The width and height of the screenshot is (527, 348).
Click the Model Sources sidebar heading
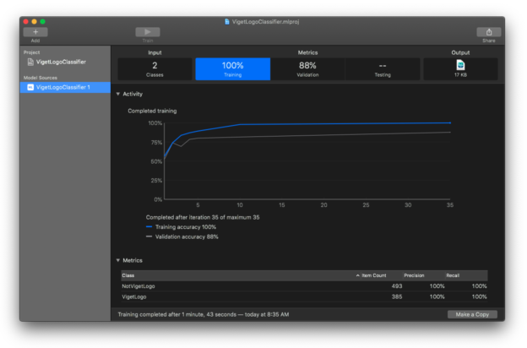[x=41, y=78]
